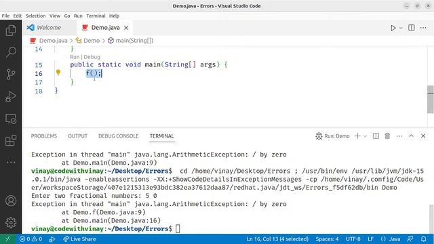This screenshot has height=244, width=434.
Task: Click the terminal prompt input cursor
Action: coord(178,229)
